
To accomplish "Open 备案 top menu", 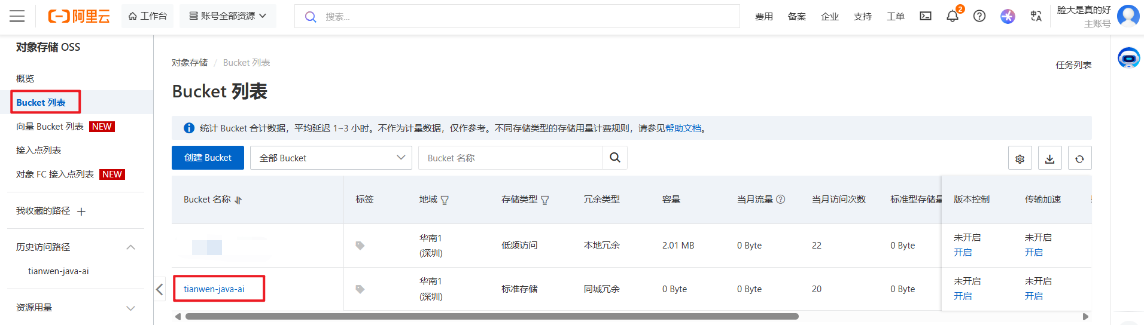I will (x=797, y=17).
